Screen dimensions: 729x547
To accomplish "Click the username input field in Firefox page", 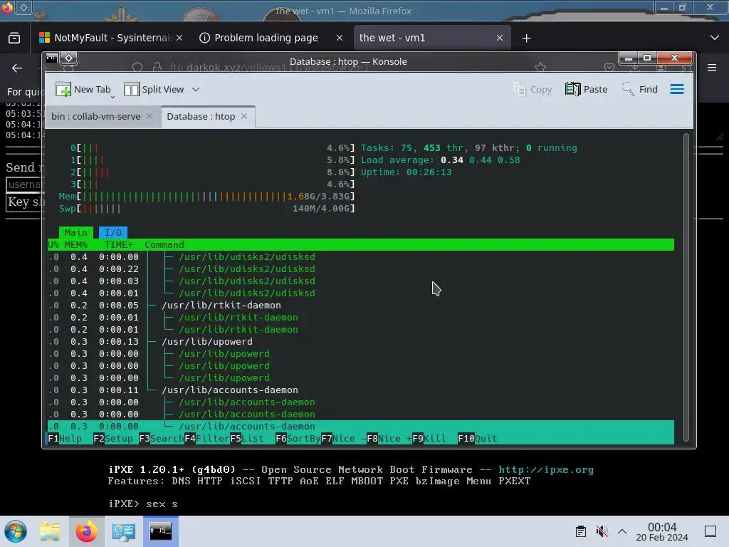I will (25, 184).
